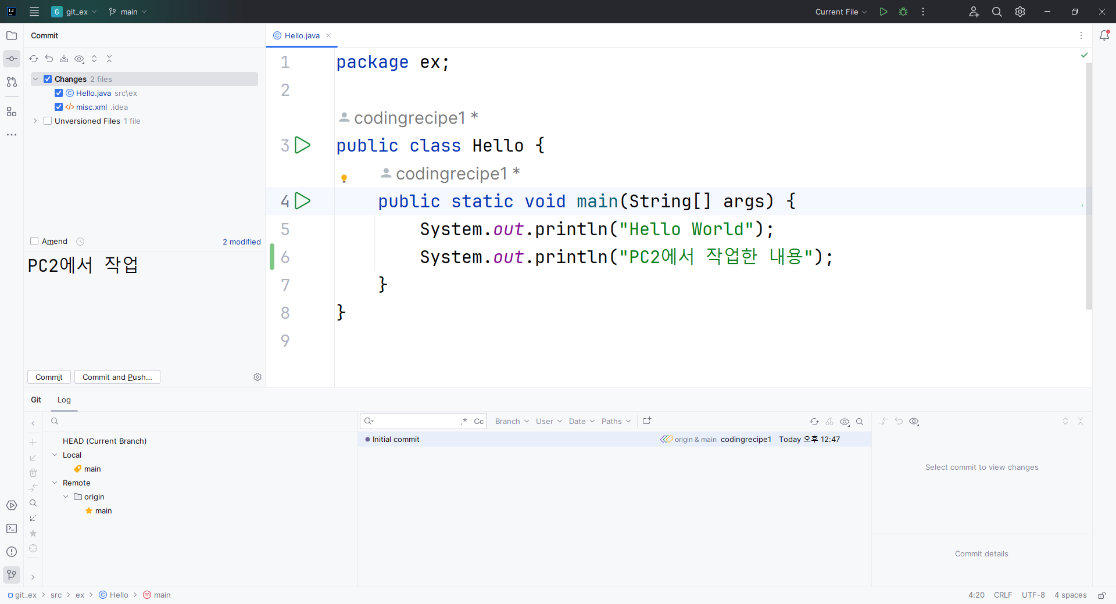Open commit message history clock icon
Image resolution: width=1116 pixels, height=604 pixels.
pyautogui.click(x=80, y=242)
